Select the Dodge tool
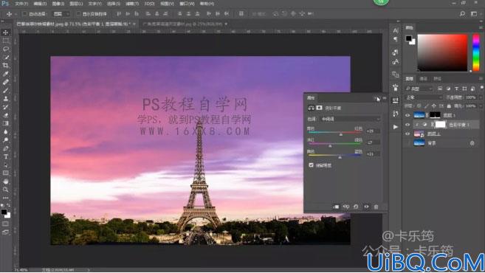Image resolution: width=485 pixels, height=273 pixels. tap(6, 140)
